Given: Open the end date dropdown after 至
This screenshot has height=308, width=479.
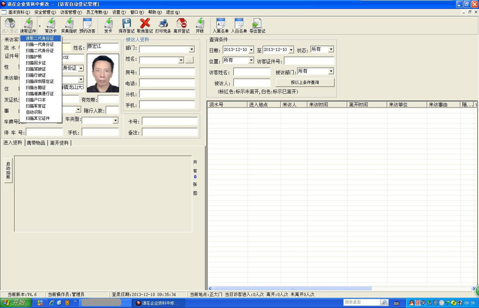Looking at the screenshot, I should pyautogui.click(x=291, y=50).
